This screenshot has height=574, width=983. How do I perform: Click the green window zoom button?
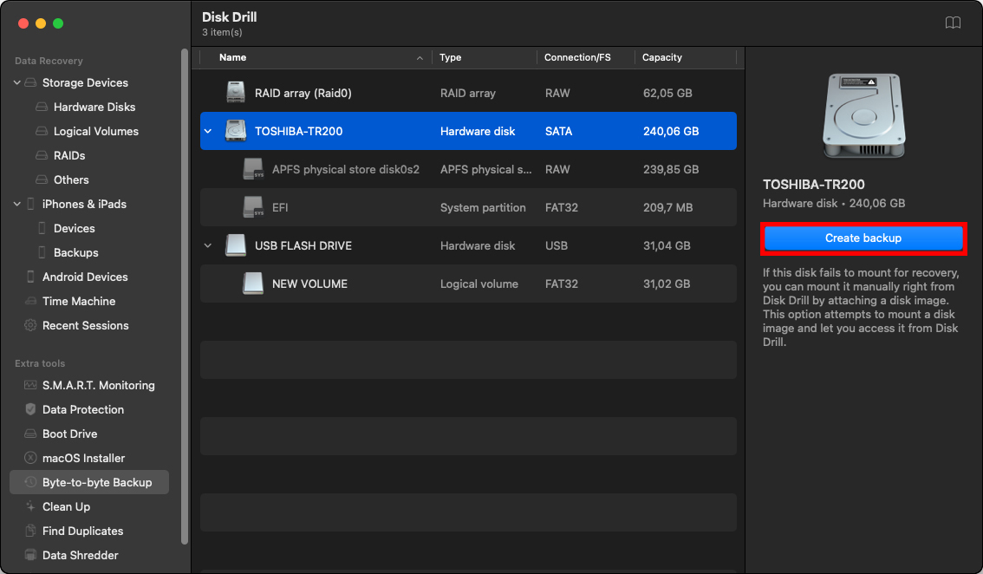pos(58,23)
